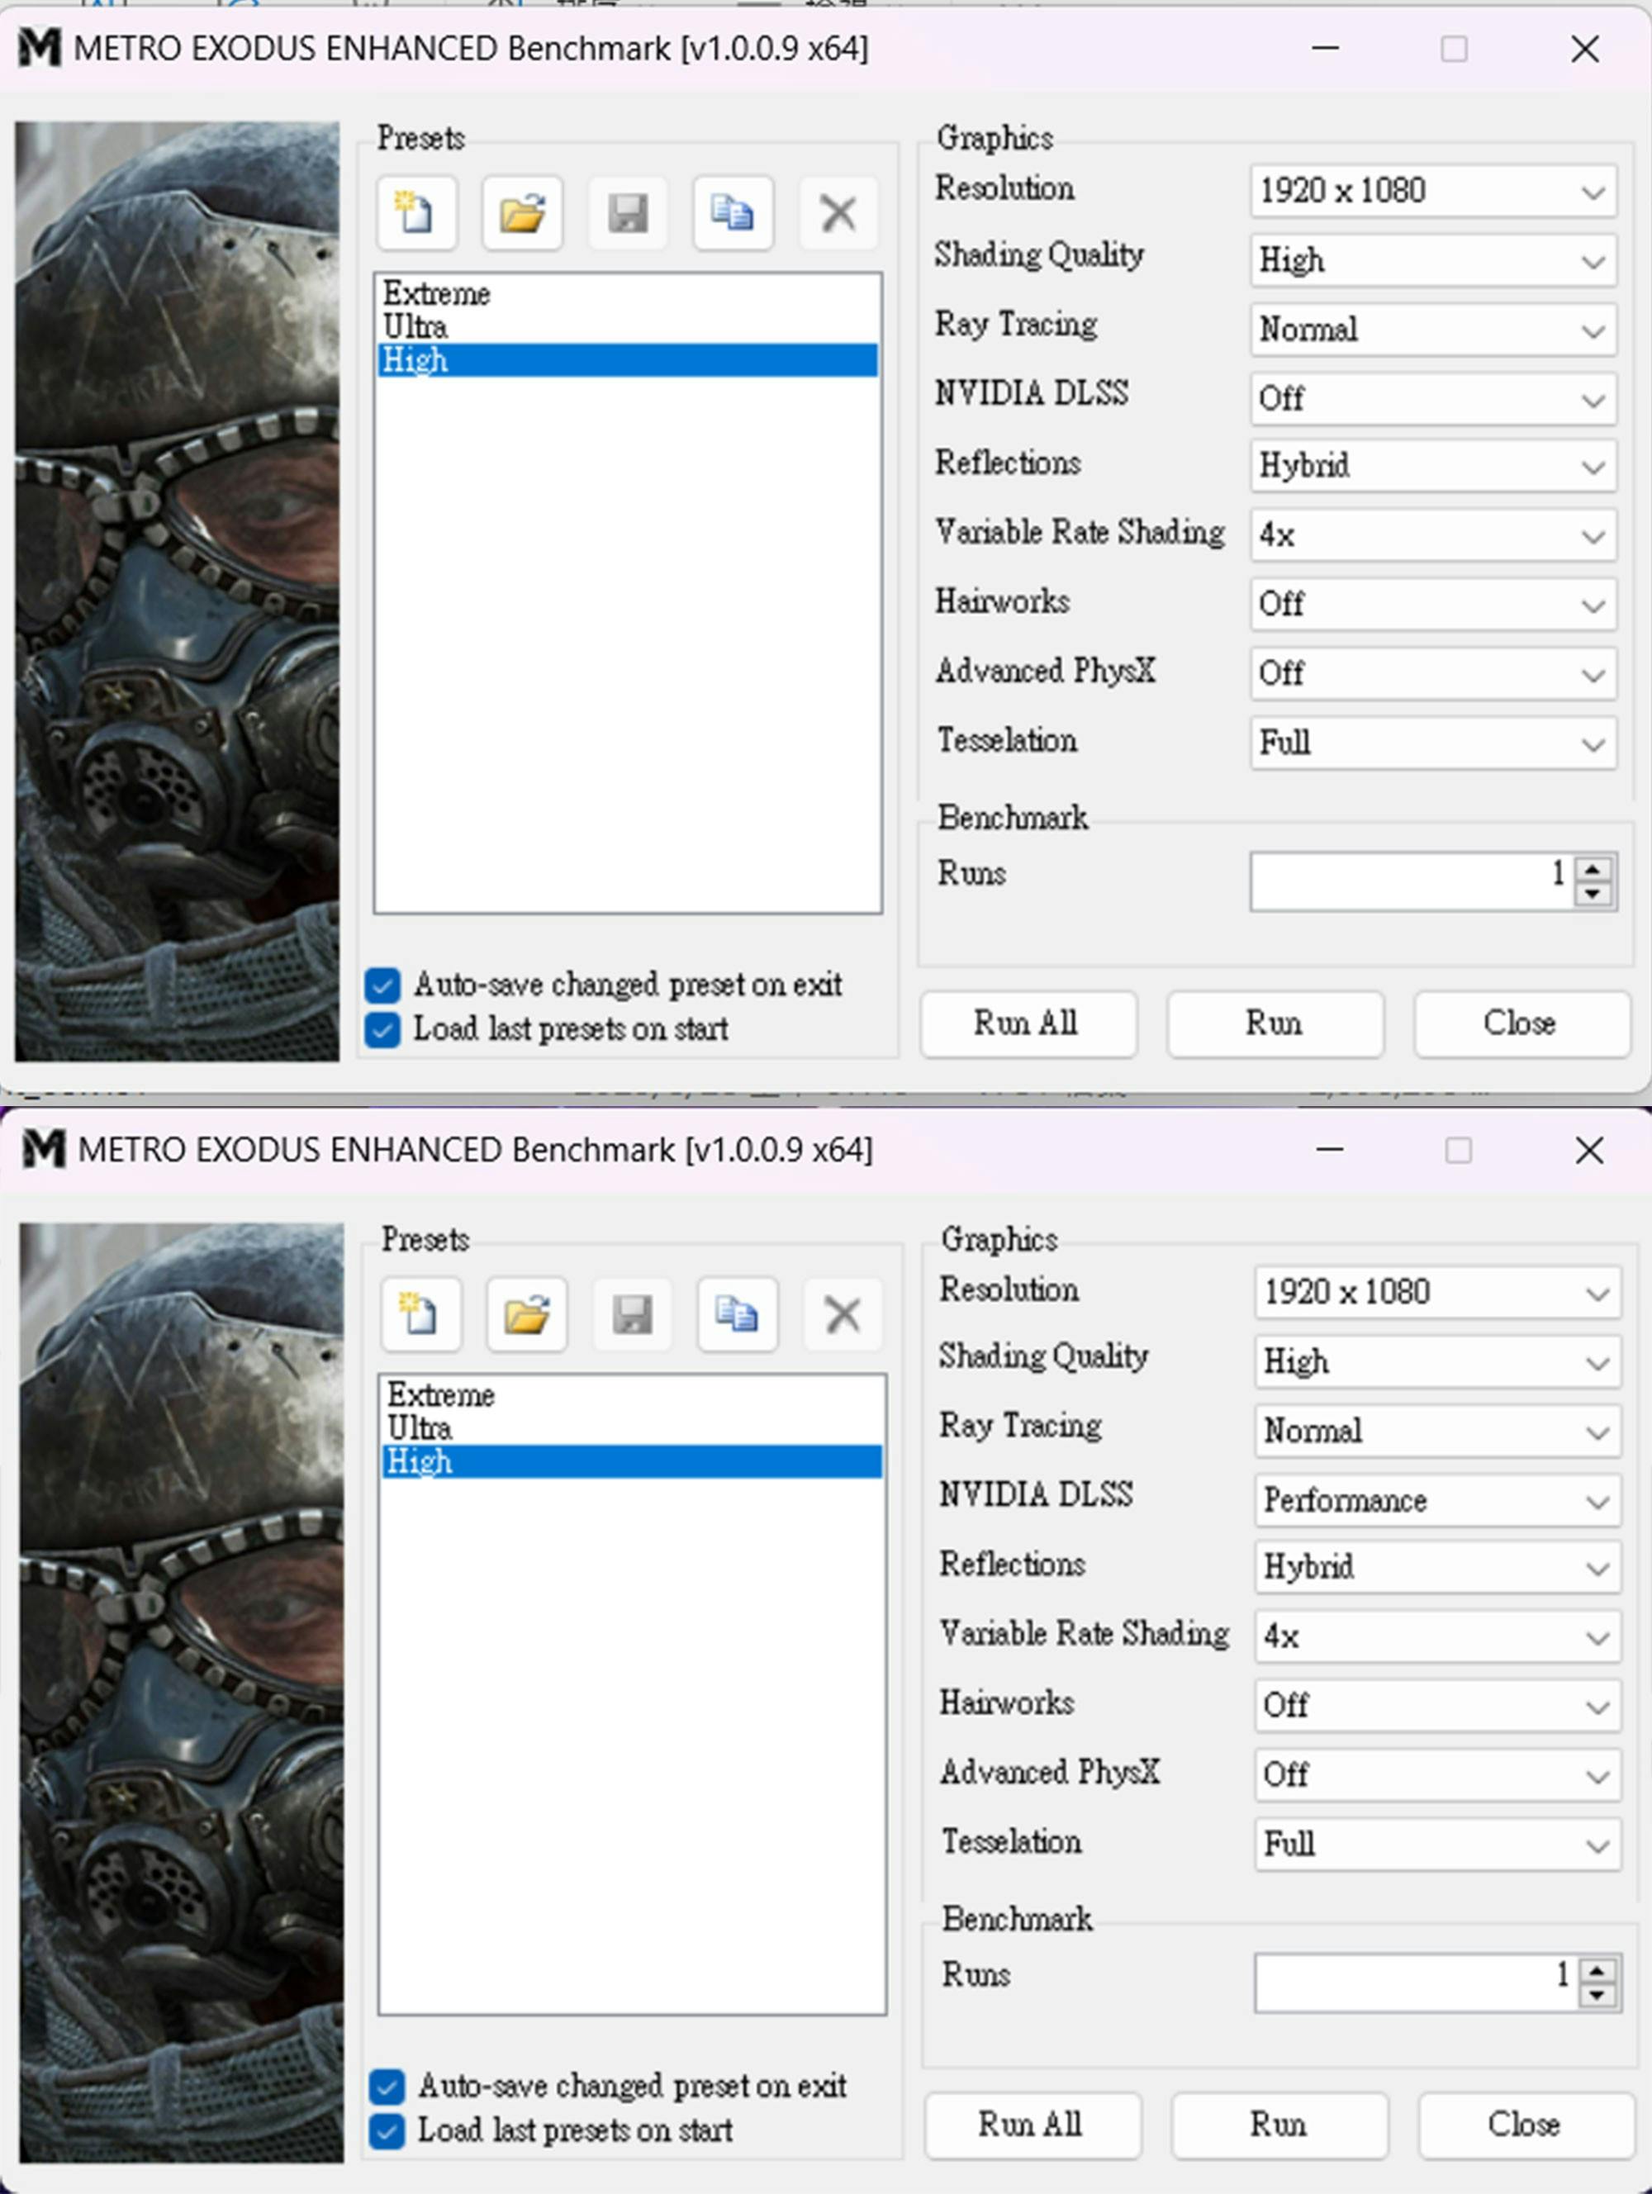Decrease Runs count with down arrow, top window
This screenshot has height=2194, width=1652.
point(1593,894)
